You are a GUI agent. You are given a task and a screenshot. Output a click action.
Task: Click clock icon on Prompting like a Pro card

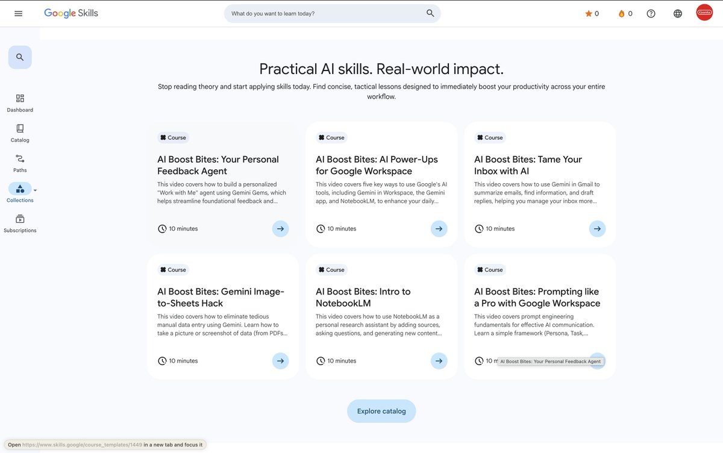click(x=479, y=361)
